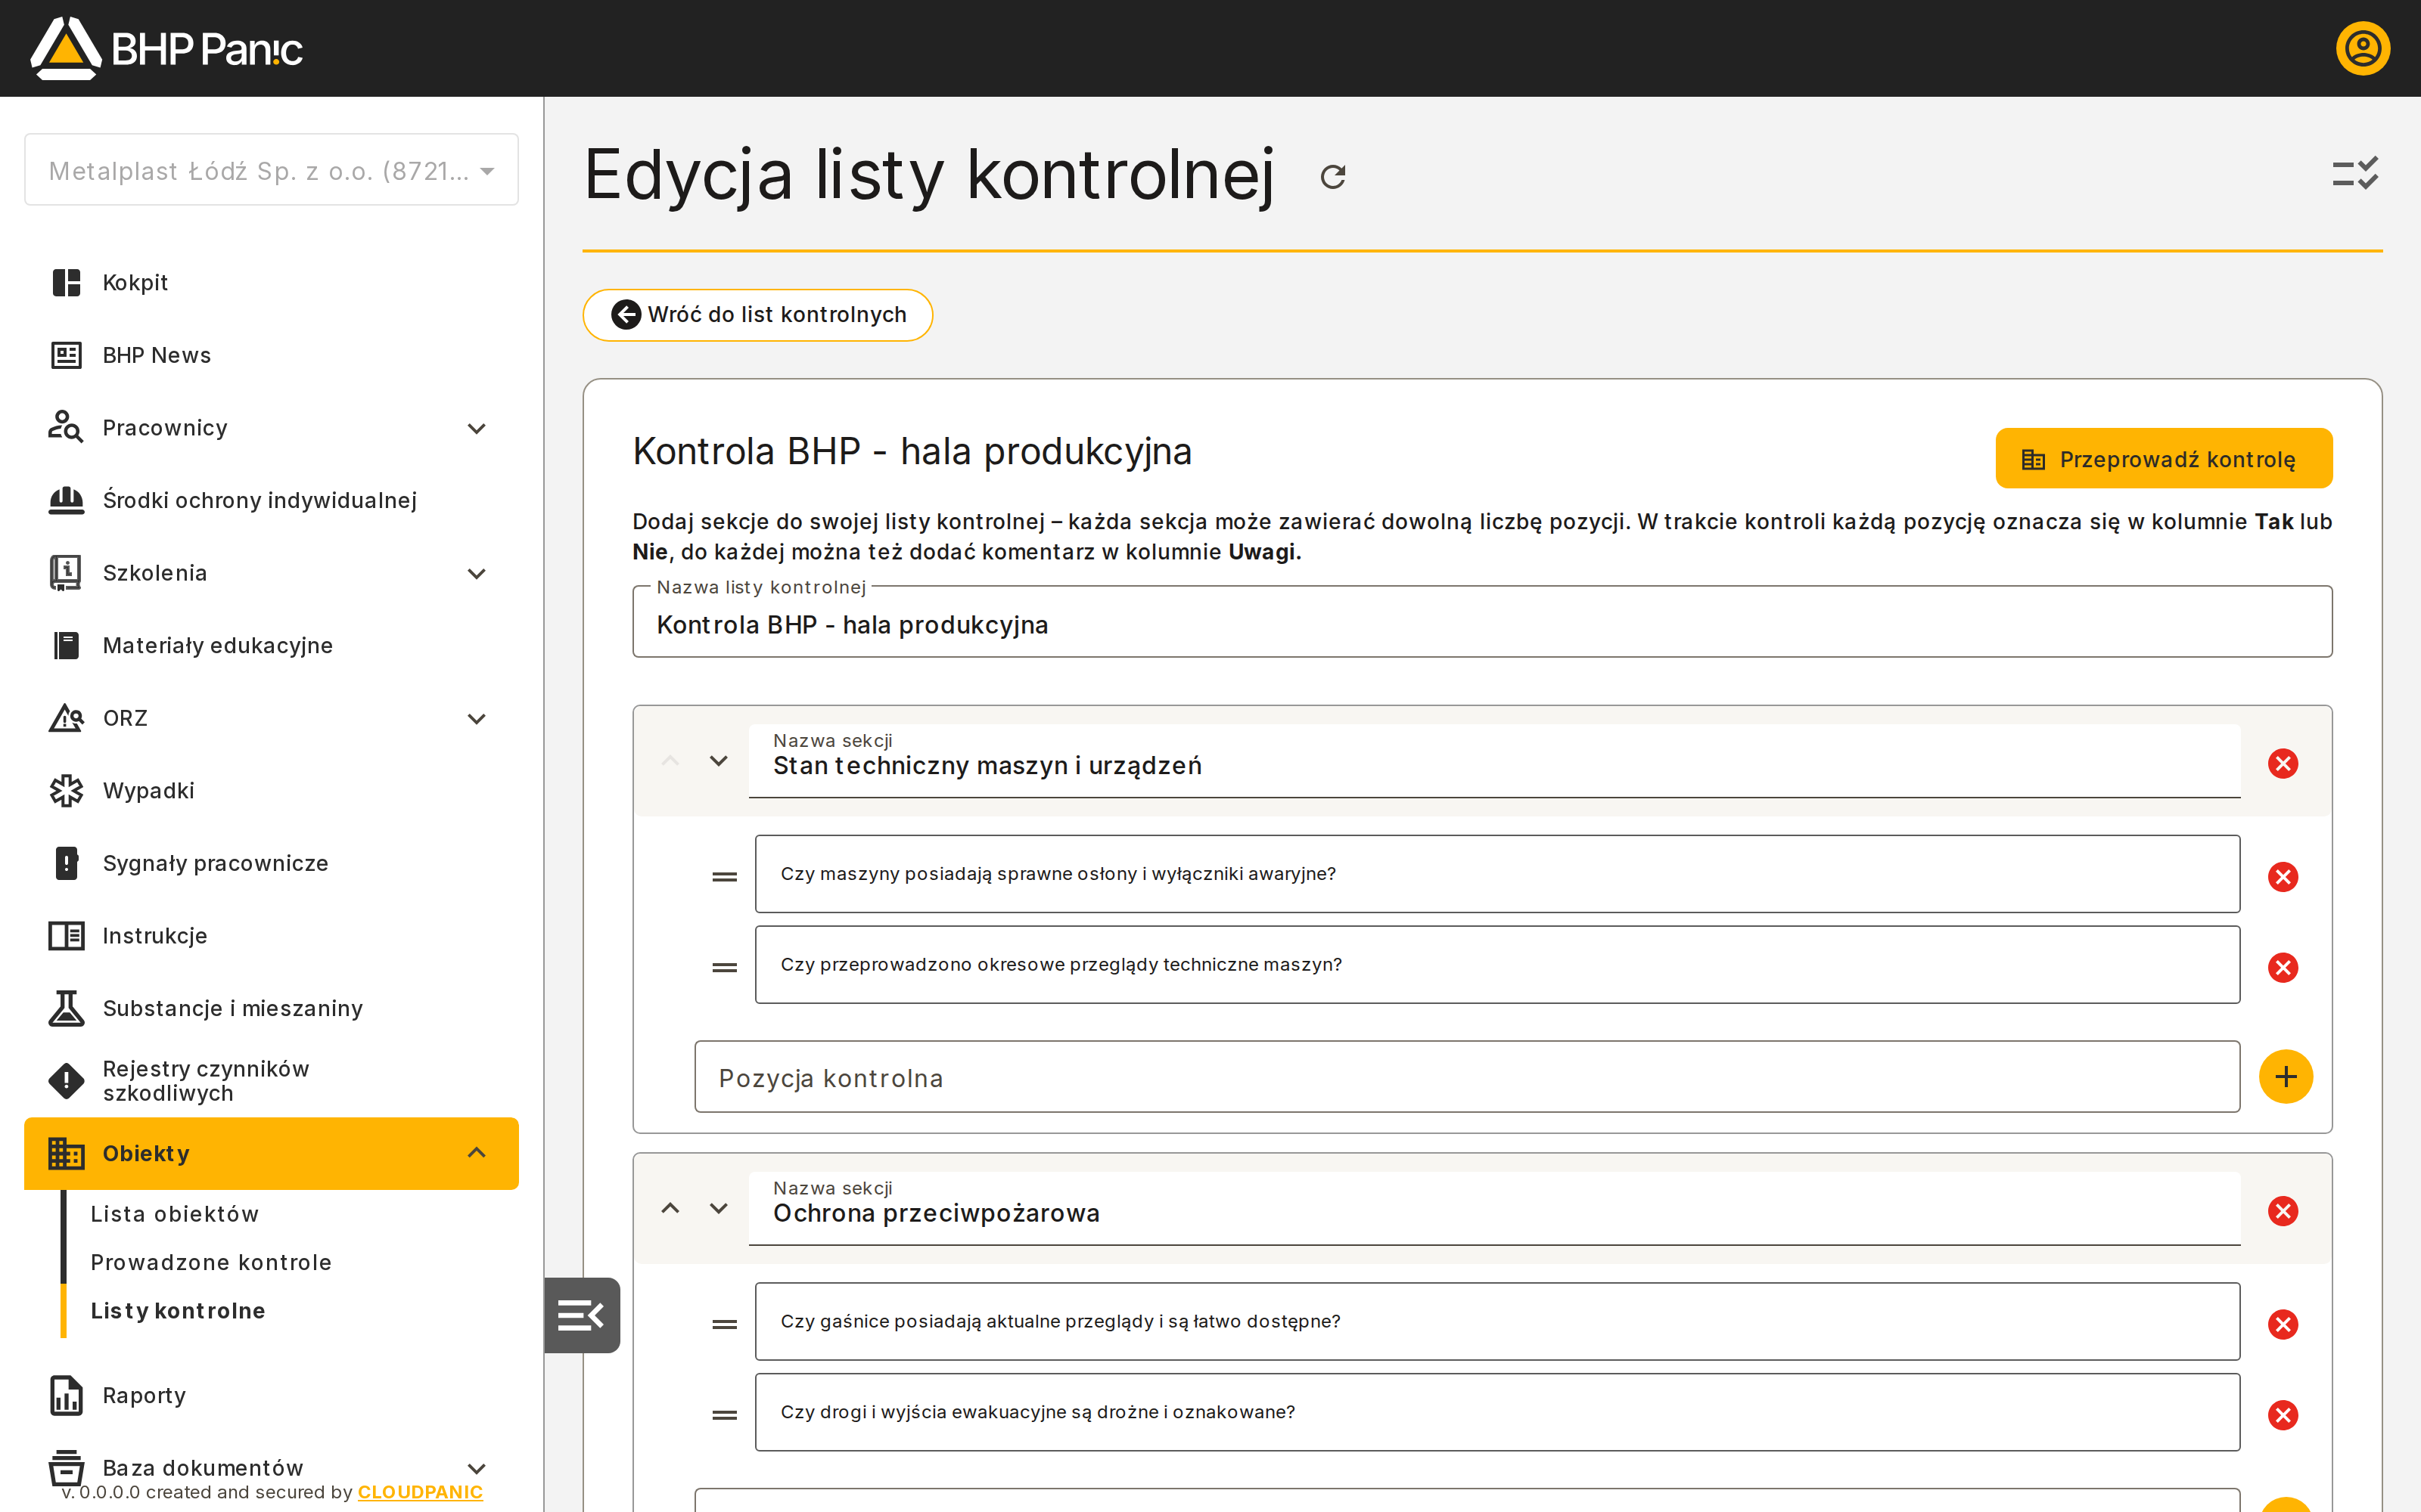Click the Kokpit dashboard icon
Screen dimensions: 2421x1512
point(66,283)
